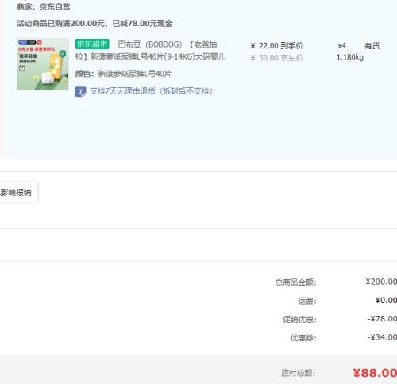Open the 支持7天无理由退货 policy link

pos(151,91)
